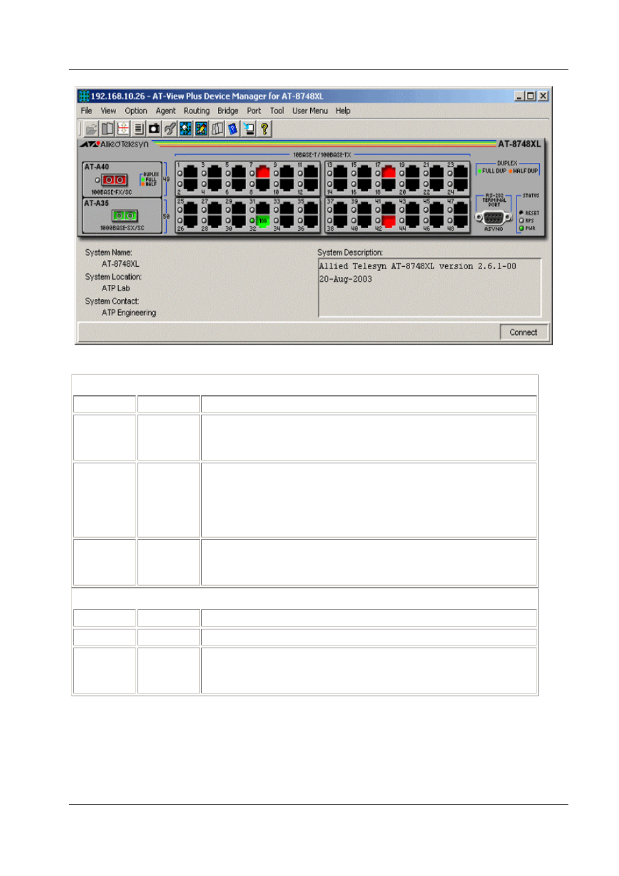This screenshot has height=876, width=619.
Task: Open the User Menu menu
Action: coord(310,111)
